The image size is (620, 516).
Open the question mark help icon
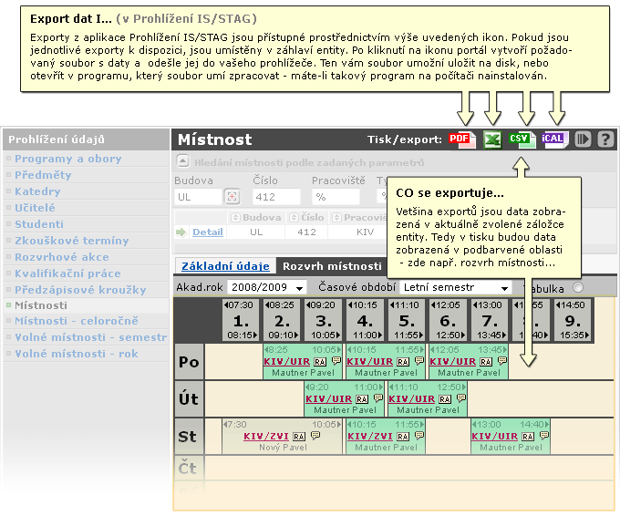[x=605, y=139]
